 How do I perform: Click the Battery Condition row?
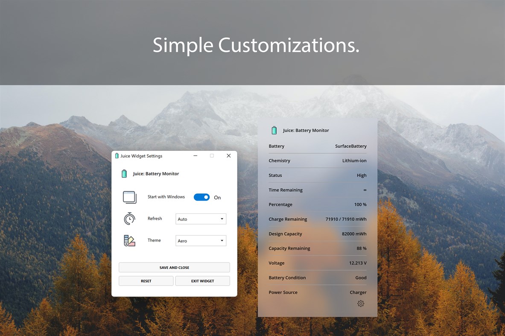pos(318,278)
